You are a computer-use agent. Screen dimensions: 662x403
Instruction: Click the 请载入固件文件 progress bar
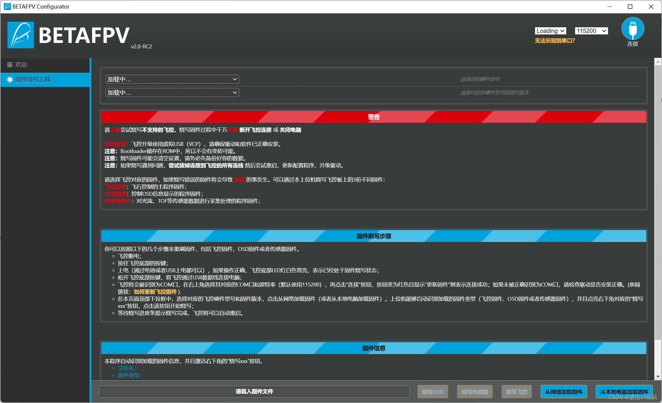coord(254,391)
